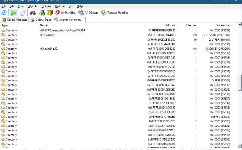Viewport: 242px width, 150px height.
Task: Click references value 0x57FEF (360431)
Action: tap(219, 40)
